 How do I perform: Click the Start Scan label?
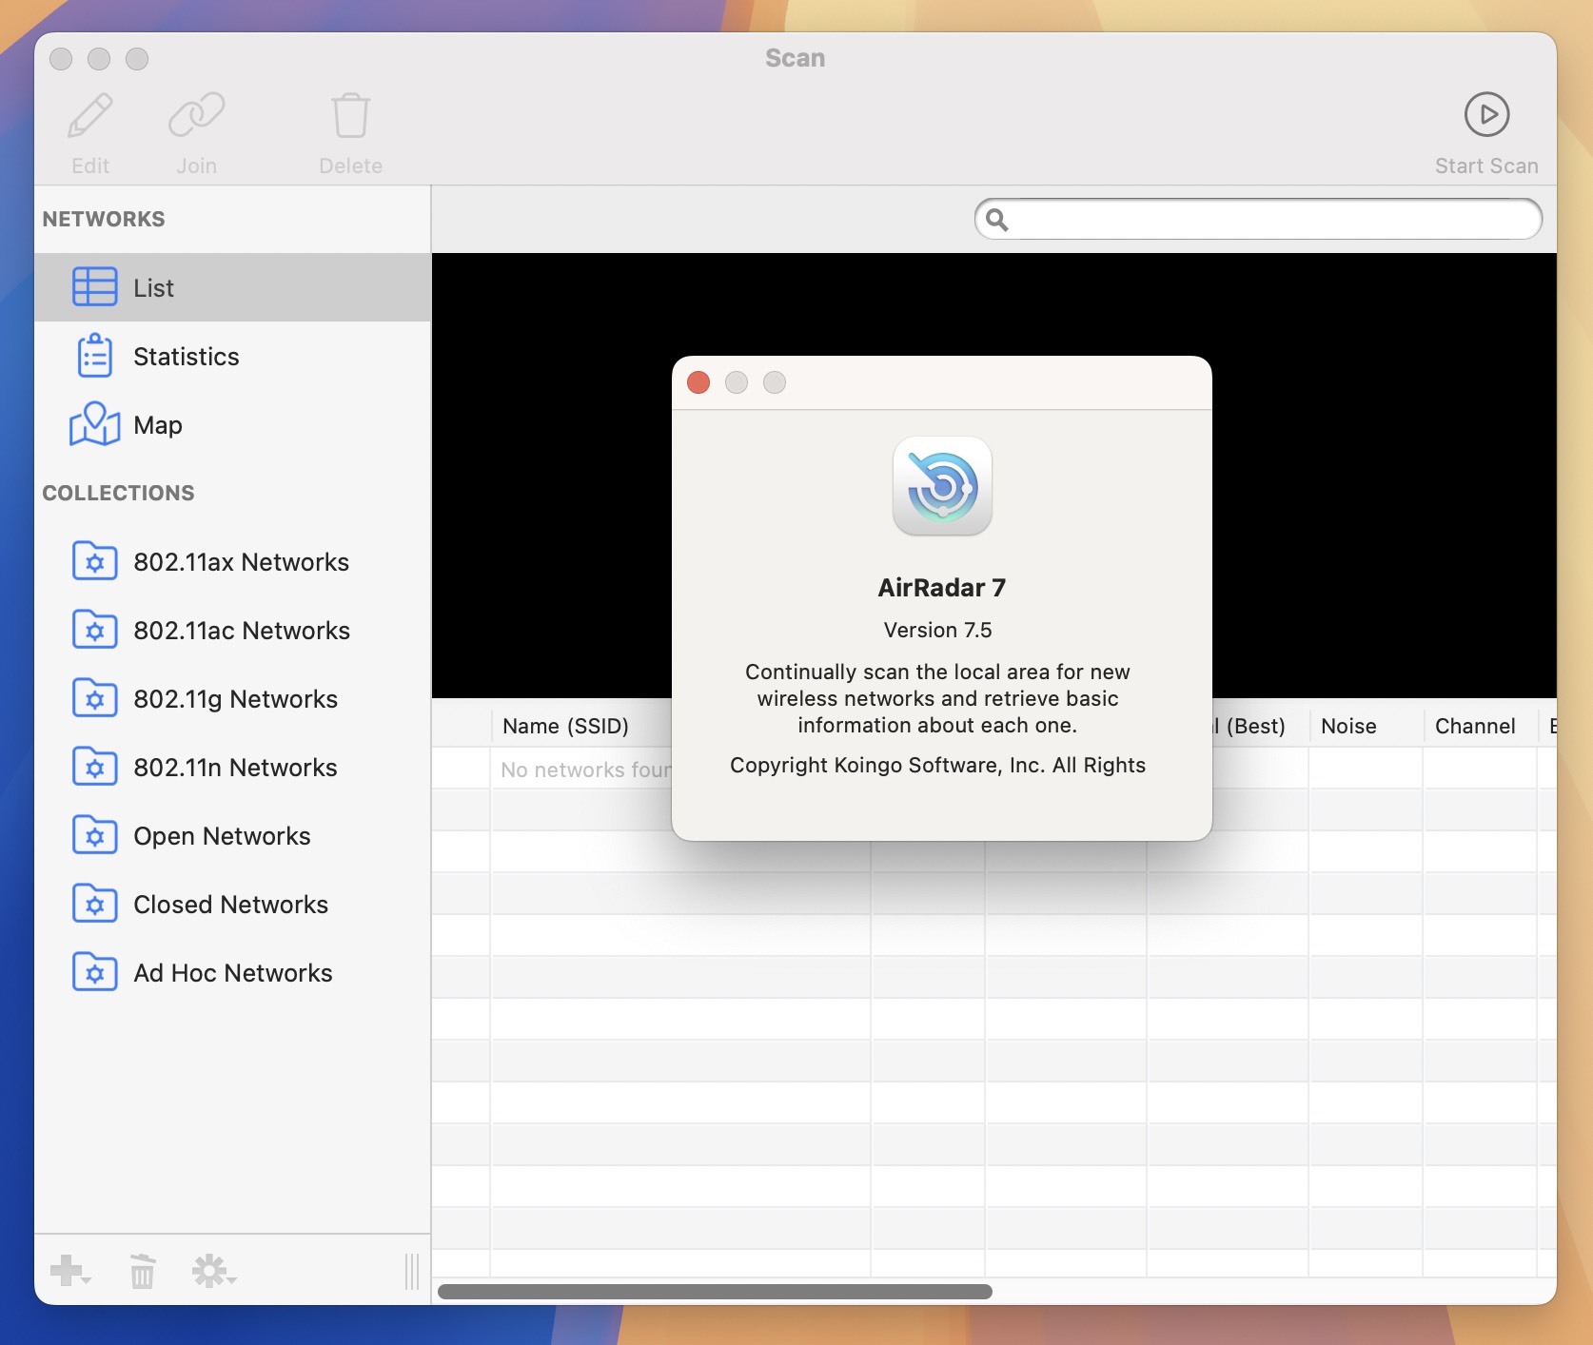pyautogui.click(x=1486, y=166)
